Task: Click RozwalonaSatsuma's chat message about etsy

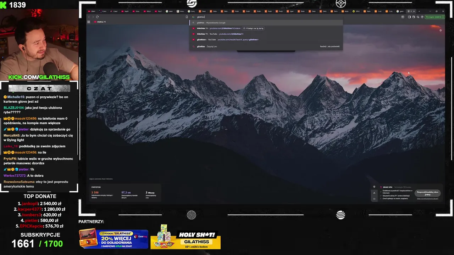Action: 36,184
